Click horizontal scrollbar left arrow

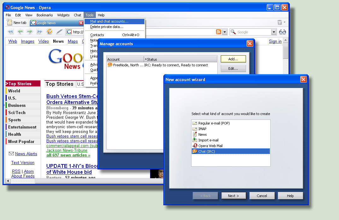coord(8,181)
